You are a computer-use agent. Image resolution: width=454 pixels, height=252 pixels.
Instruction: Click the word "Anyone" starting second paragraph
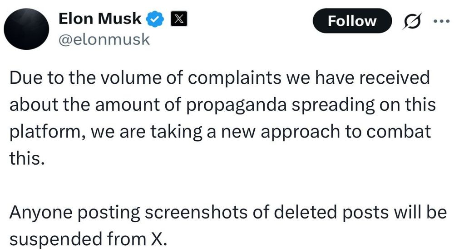pyautogui.click(x=41, y=213)
